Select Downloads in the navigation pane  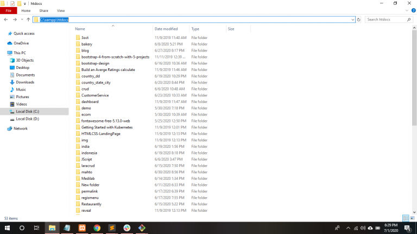(25, 82)
